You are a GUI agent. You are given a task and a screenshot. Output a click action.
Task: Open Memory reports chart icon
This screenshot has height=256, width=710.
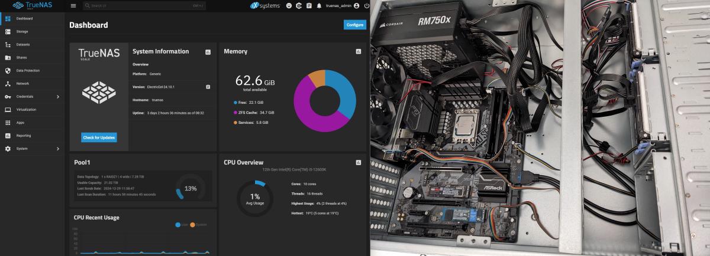click(358, 51)
